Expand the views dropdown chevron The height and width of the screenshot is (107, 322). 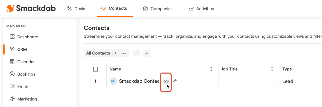coord(136,53)
